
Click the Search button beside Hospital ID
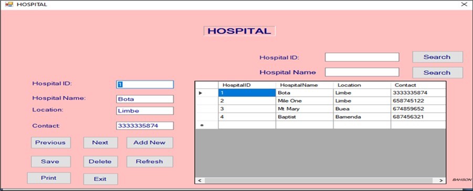point(437,57)
